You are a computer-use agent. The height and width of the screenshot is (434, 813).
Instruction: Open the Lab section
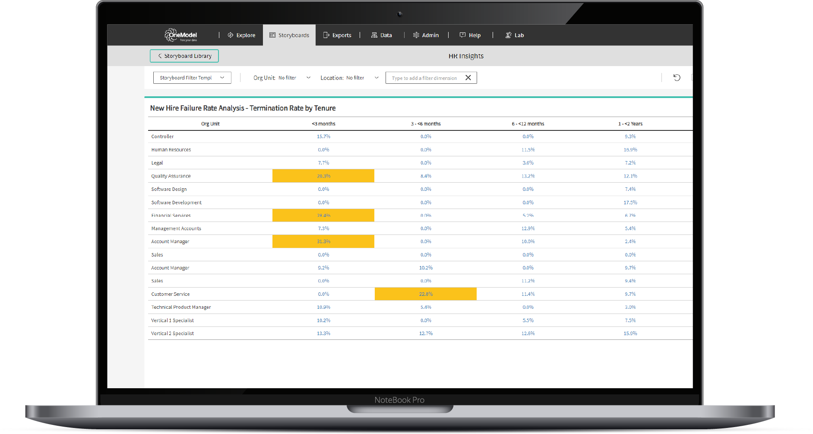point(515,35)
